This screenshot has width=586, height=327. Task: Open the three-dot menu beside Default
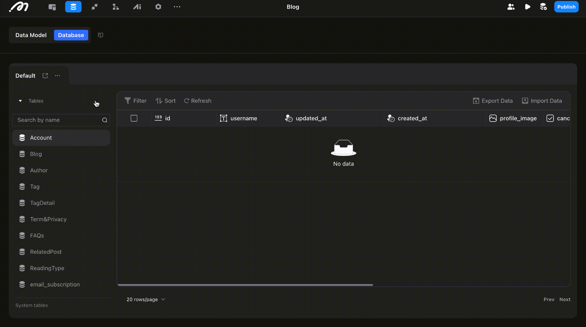58,76
